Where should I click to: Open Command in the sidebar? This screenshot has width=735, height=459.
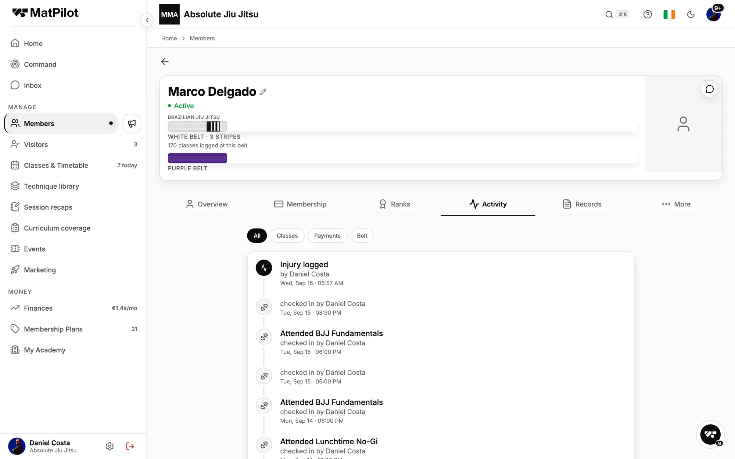(73, 64)
